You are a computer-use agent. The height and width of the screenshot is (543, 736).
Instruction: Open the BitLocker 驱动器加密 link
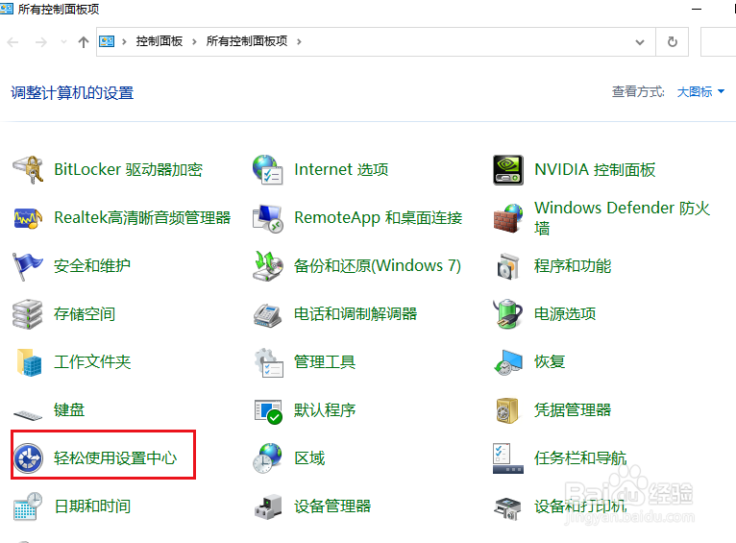pos(128,169)
